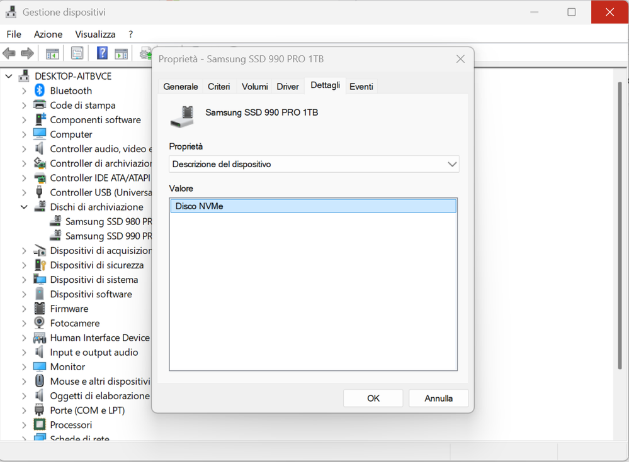The height and width of the screenshot is (462, 629).
Task: Collapse the Dischi di archiviazione chevron
Action: [24, 207]
